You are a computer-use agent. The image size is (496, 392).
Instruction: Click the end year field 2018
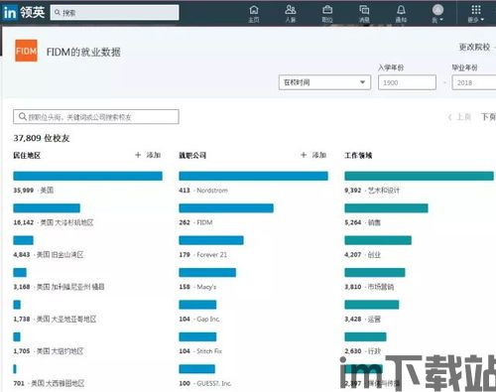click(474, 82)
